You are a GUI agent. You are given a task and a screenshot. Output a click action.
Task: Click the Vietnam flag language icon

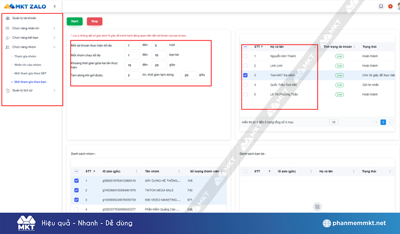coord(390,6)
